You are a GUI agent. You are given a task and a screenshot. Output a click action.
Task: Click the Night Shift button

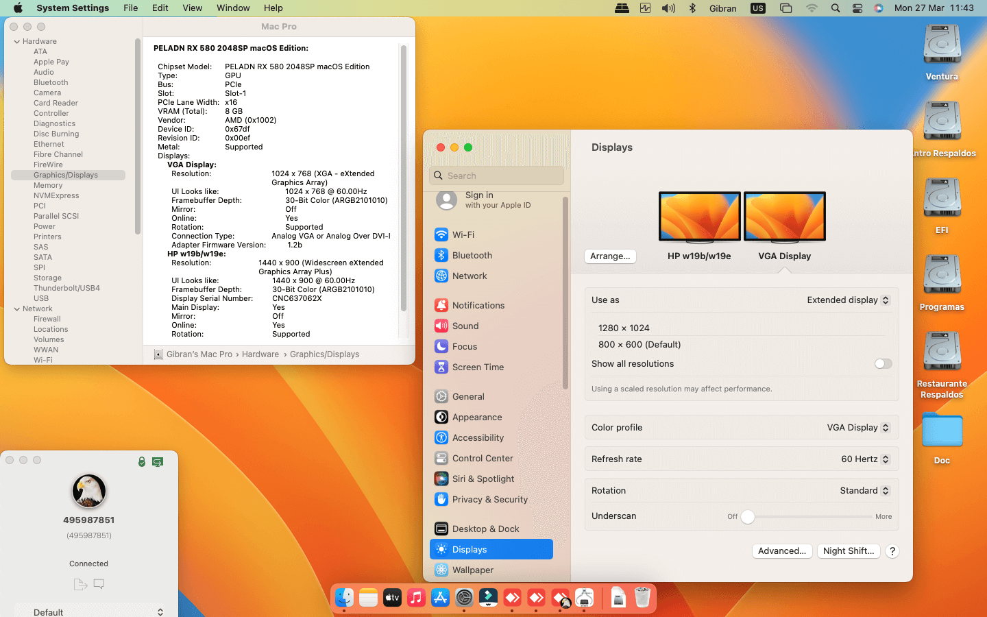pos(848,551)
